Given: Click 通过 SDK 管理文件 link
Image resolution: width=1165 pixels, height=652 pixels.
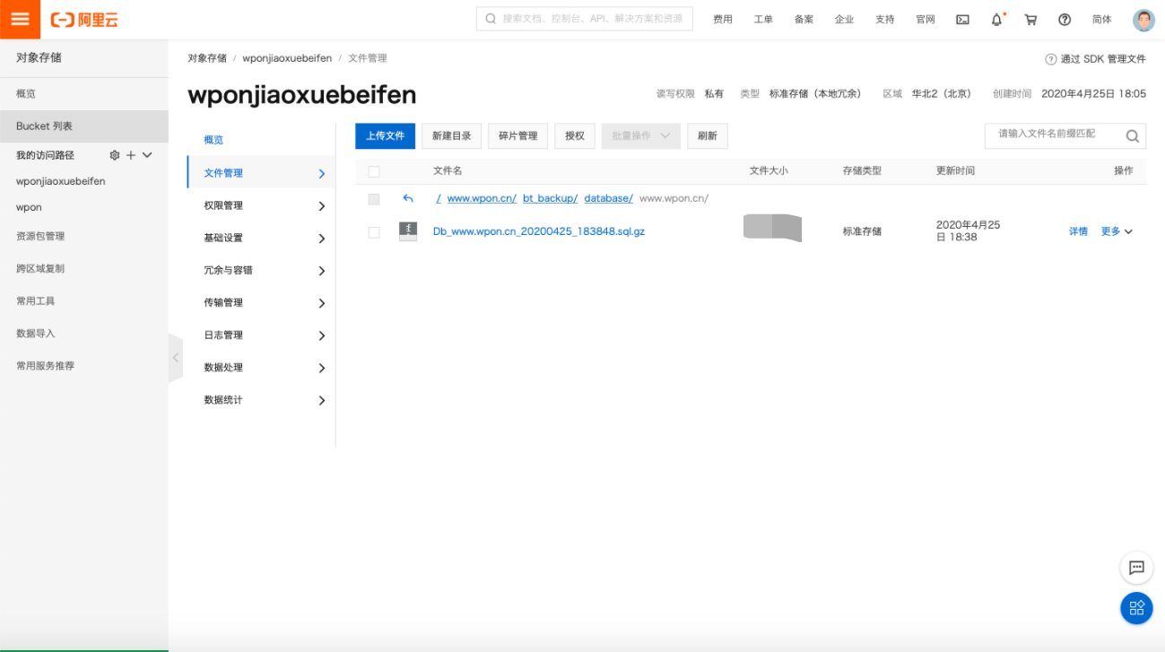Looking at the screenshot, I should 1103,59.
